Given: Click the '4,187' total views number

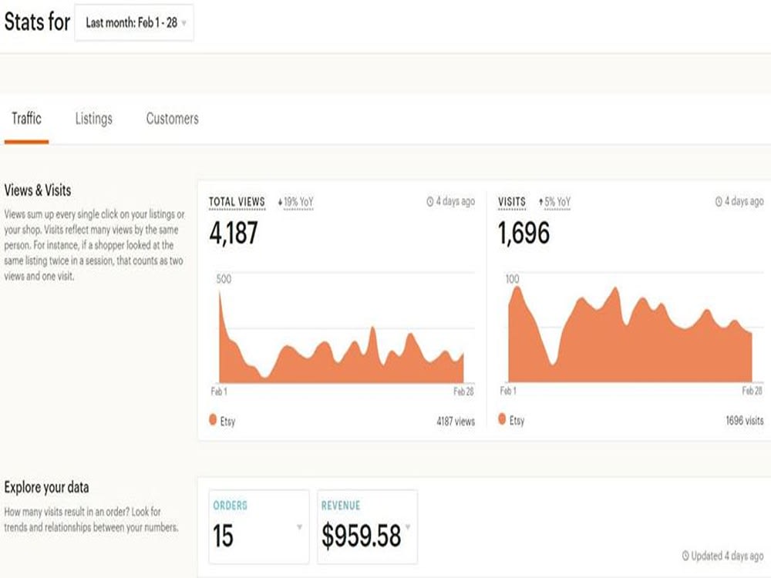Looking at the screenshot, I should (234, 233).
